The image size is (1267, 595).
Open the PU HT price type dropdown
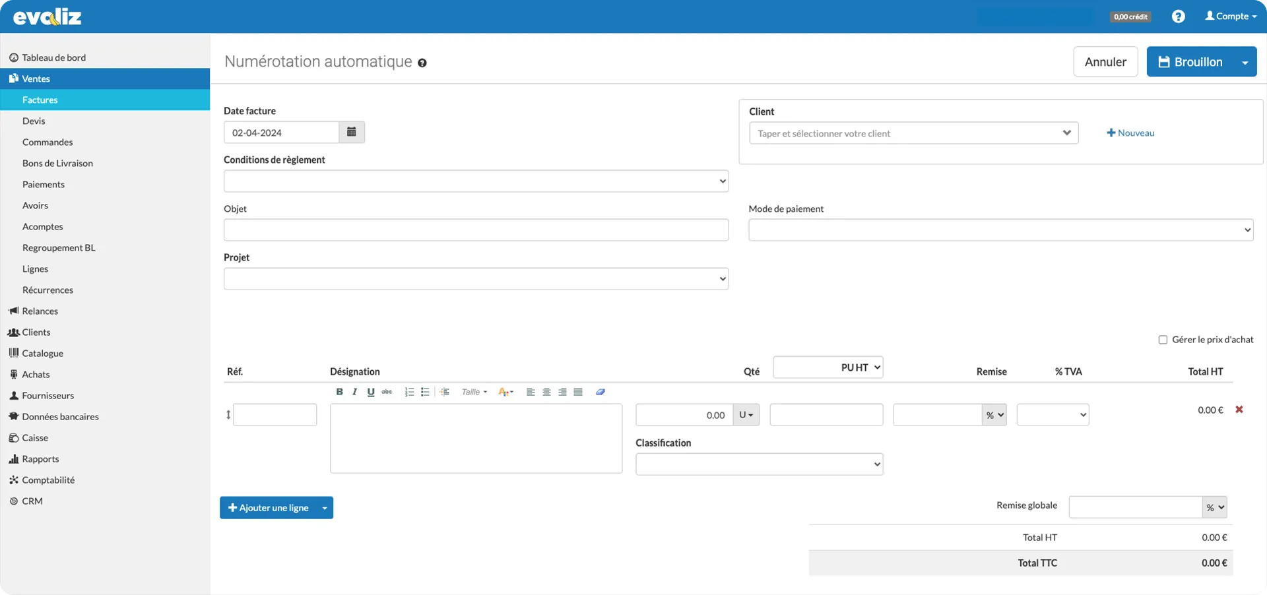(828, 367)
